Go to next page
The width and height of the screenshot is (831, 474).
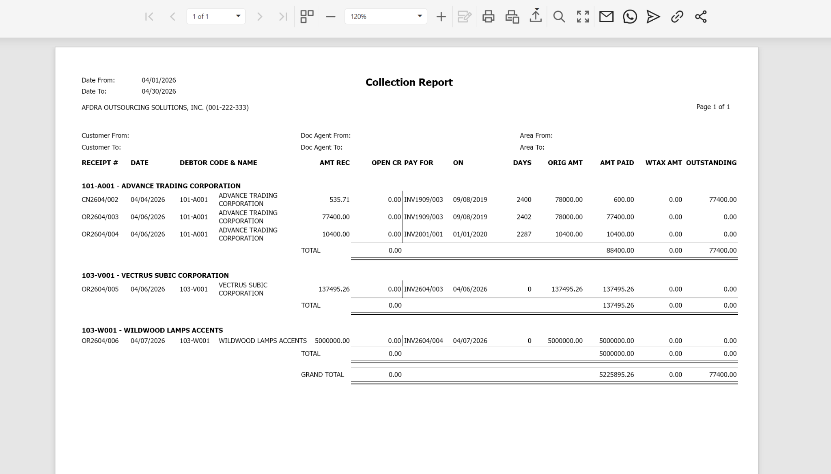(x=260, y=17)
